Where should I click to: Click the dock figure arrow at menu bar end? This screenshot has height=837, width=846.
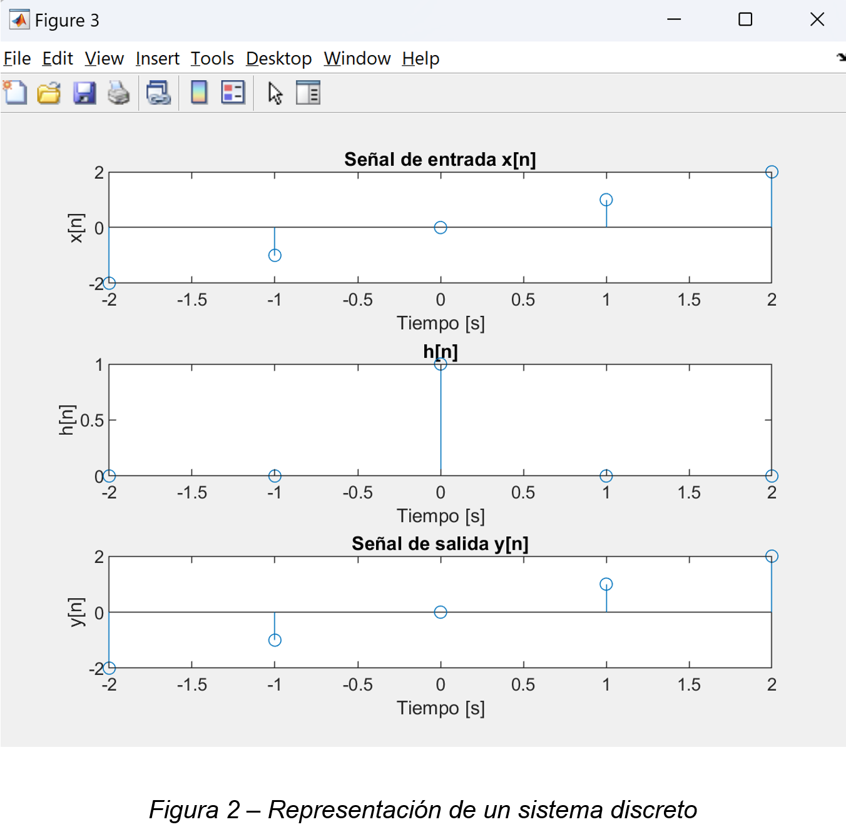841,58
